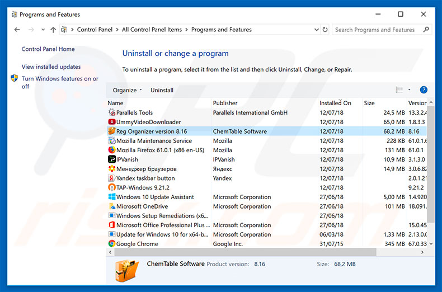Click the vertical scrollbar thumb
The height and width of the screenshot is (292, 442).
(430, 164)
